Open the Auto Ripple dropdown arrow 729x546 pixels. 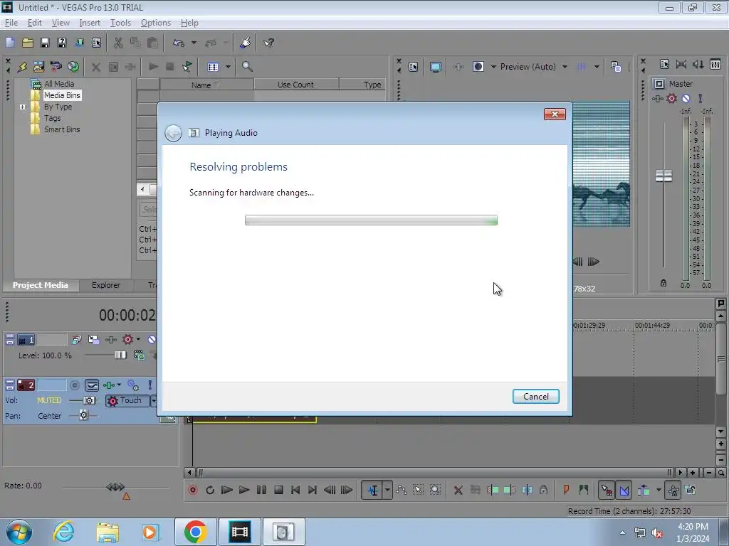click(x=659, y=490)
